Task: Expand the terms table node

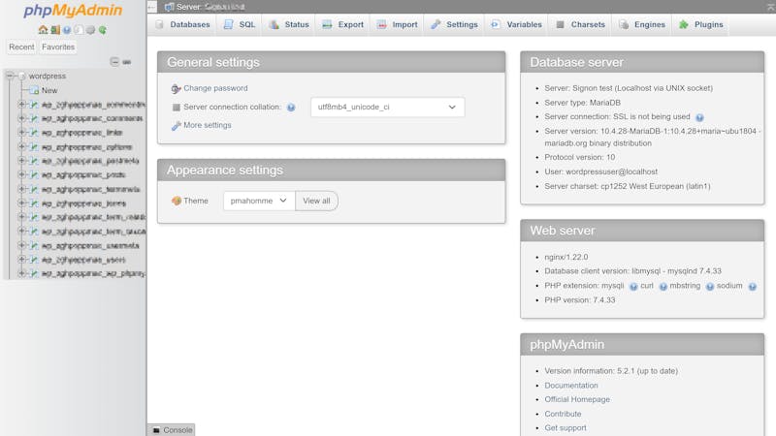Action: point(21,202)
